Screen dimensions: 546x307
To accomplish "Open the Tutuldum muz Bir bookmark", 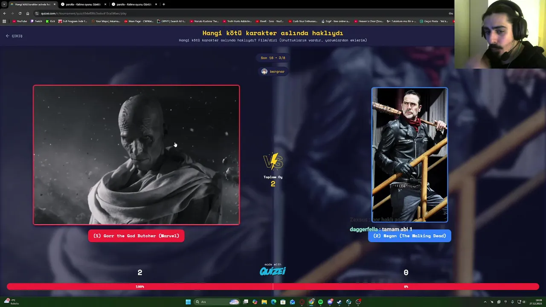I will pos(401,21).
